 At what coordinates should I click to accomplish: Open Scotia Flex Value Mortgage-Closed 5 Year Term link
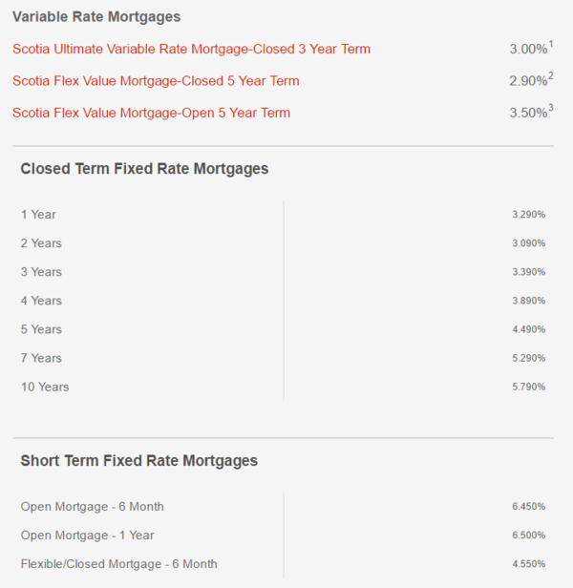point(156,81)
